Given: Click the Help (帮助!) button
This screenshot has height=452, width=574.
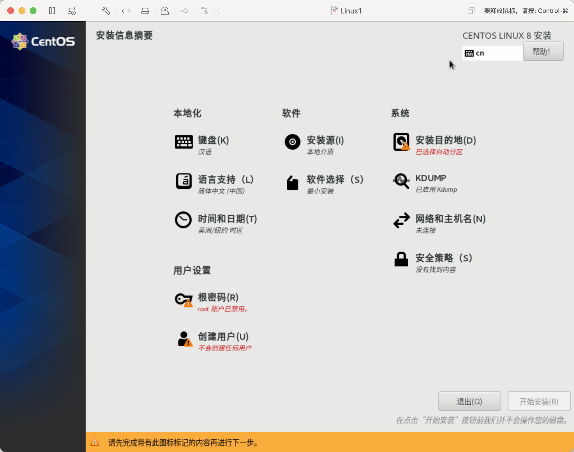Looking at the screenshot, I should [x=543, y=51].
